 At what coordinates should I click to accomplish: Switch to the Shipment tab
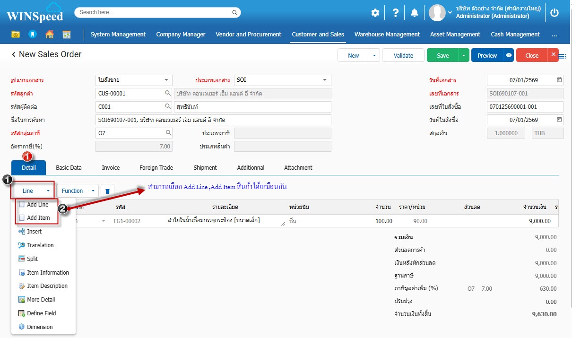click(x=205, y=168)
